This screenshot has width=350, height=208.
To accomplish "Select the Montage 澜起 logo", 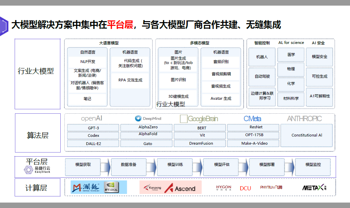I will [86, 187].
